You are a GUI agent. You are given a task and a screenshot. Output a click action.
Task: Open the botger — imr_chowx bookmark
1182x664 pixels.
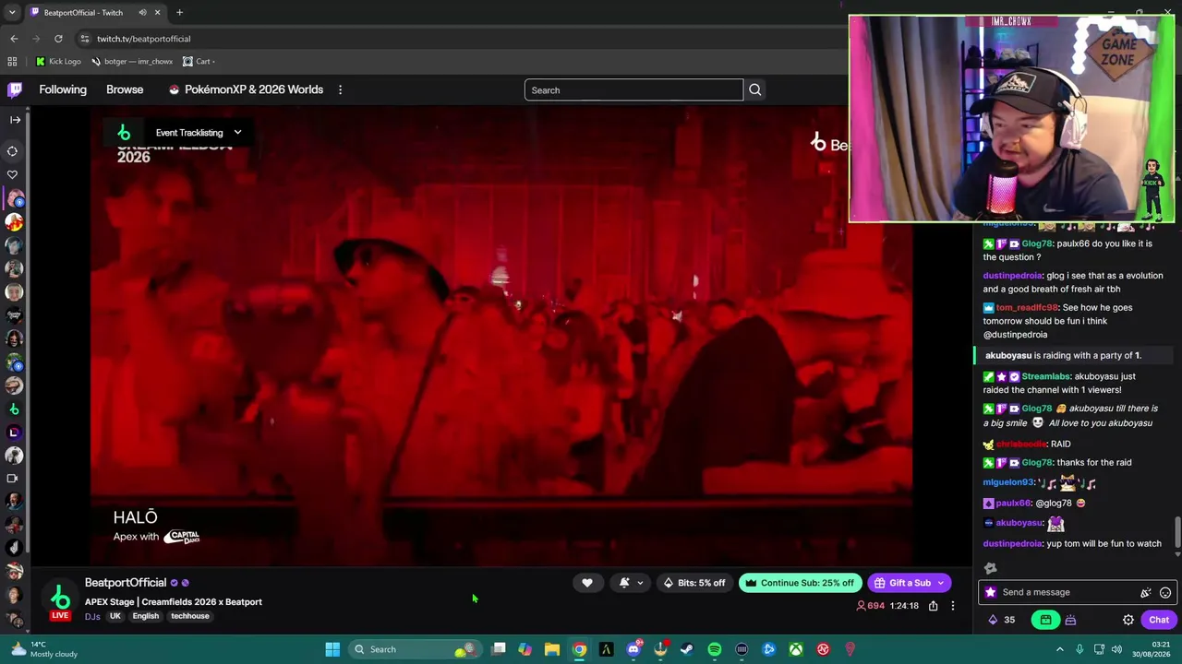point(132,62)
